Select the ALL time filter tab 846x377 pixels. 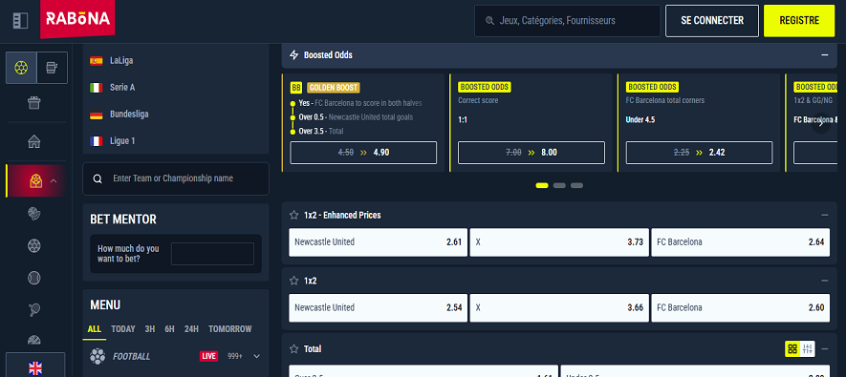(95, 329)
